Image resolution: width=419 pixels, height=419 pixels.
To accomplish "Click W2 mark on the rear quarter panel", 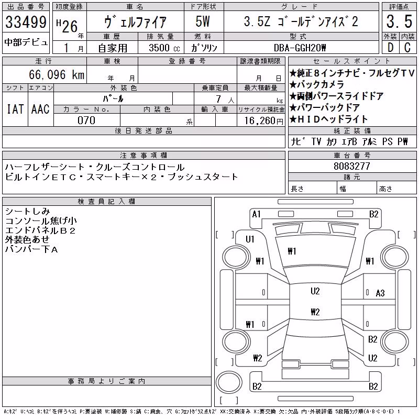I will click(x=258, y=358).
